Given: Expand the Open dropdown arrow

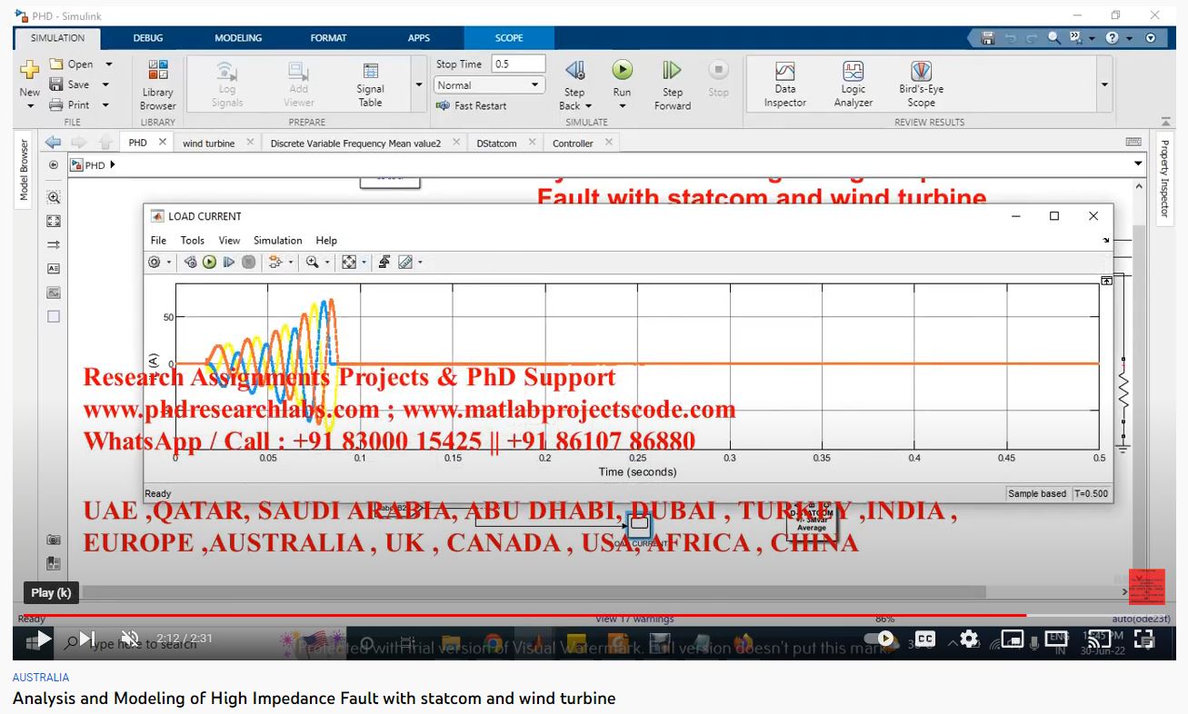Looking at the screenshot, I should point(108,64).
